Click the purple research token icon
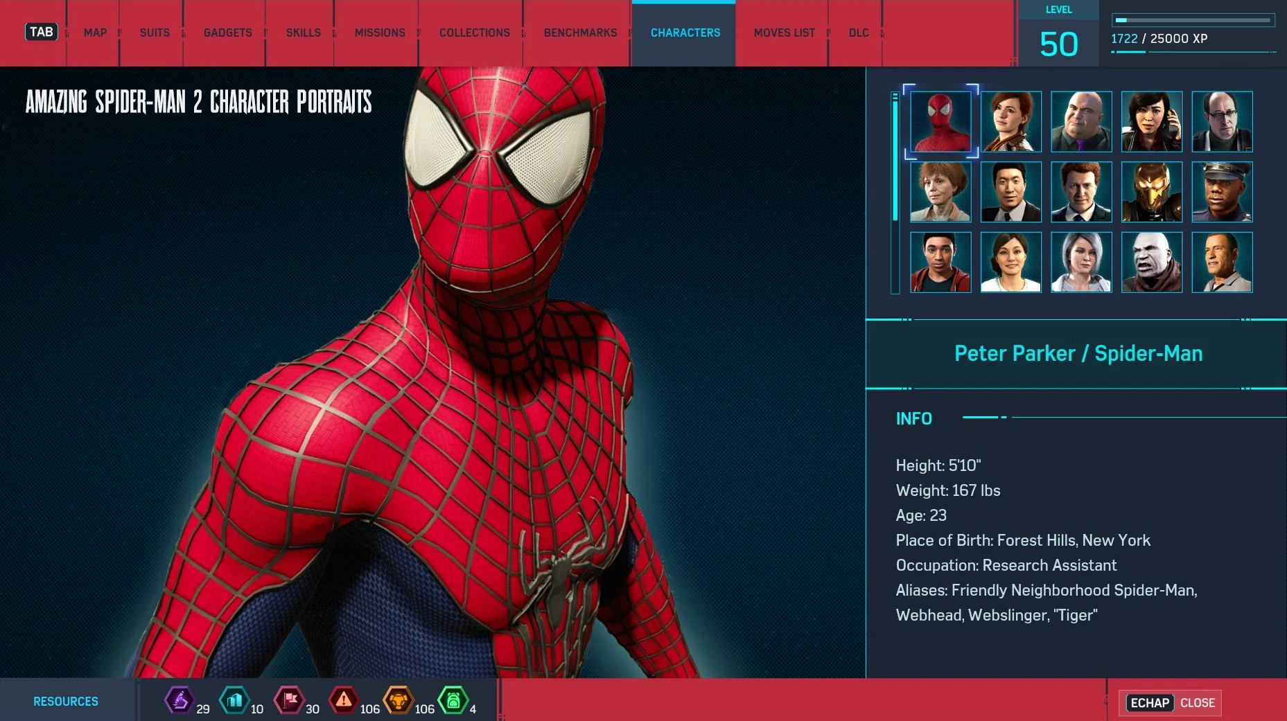Image resolution: width=1287 pixels, height=721 pixels. [x=179, y=700]
